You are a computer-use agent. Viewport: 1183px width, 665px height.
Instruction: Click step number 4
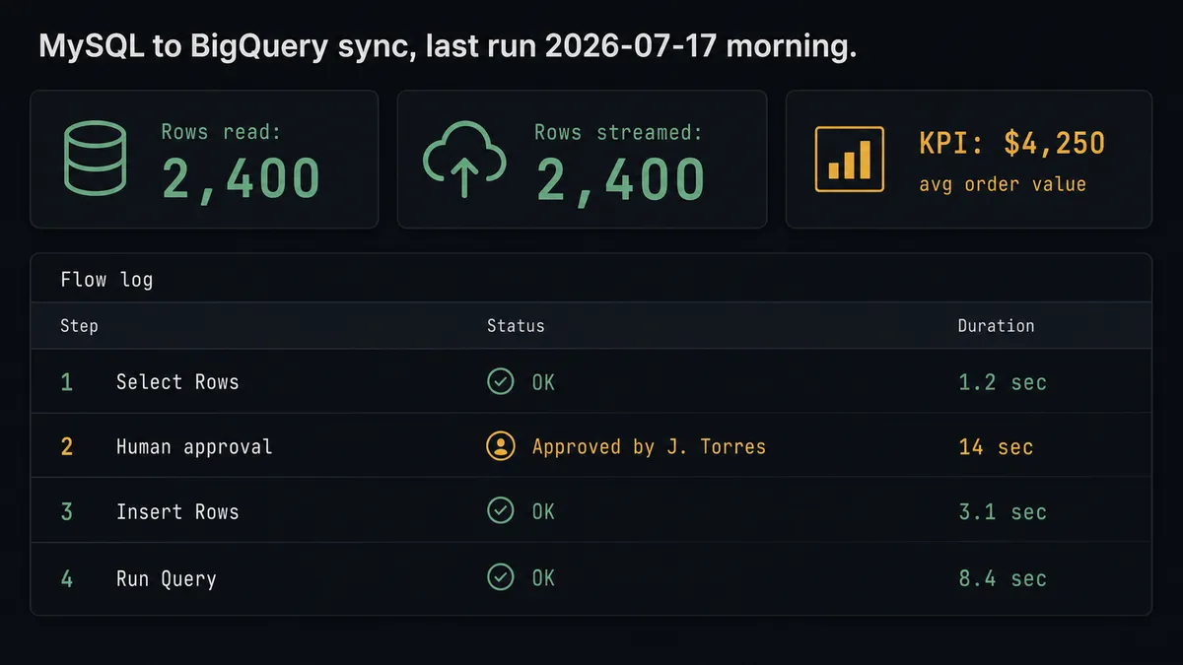(67, 578)
